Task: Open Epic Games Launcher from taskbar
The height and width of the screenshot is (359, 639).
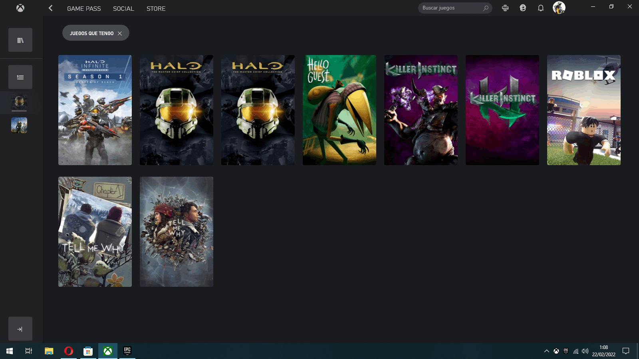Action: click(x=127, y=351)
